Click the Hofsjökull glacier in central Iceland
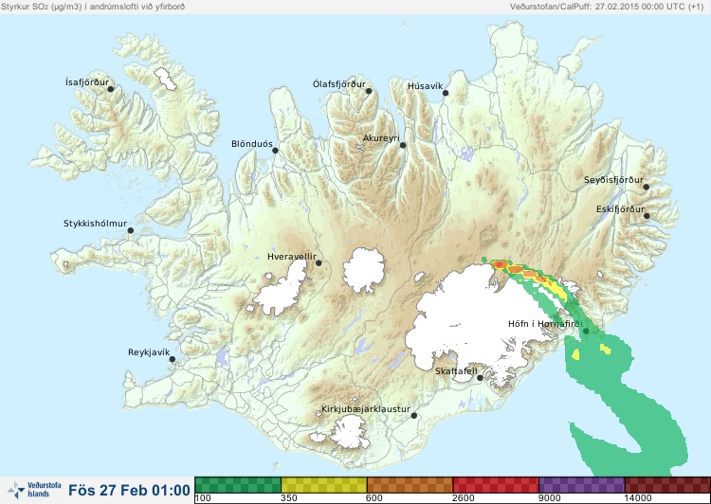This screenshot has height=504, width=711. coord(364,270)
